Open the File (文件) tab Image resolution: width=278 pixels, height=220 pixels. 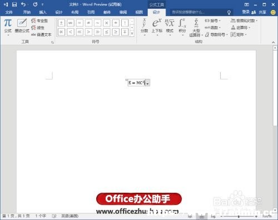click(9, 12)
